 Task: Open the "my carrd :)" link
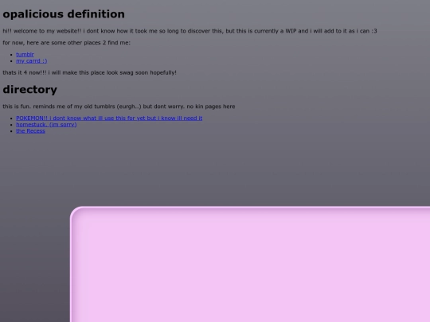pos(32,60)
